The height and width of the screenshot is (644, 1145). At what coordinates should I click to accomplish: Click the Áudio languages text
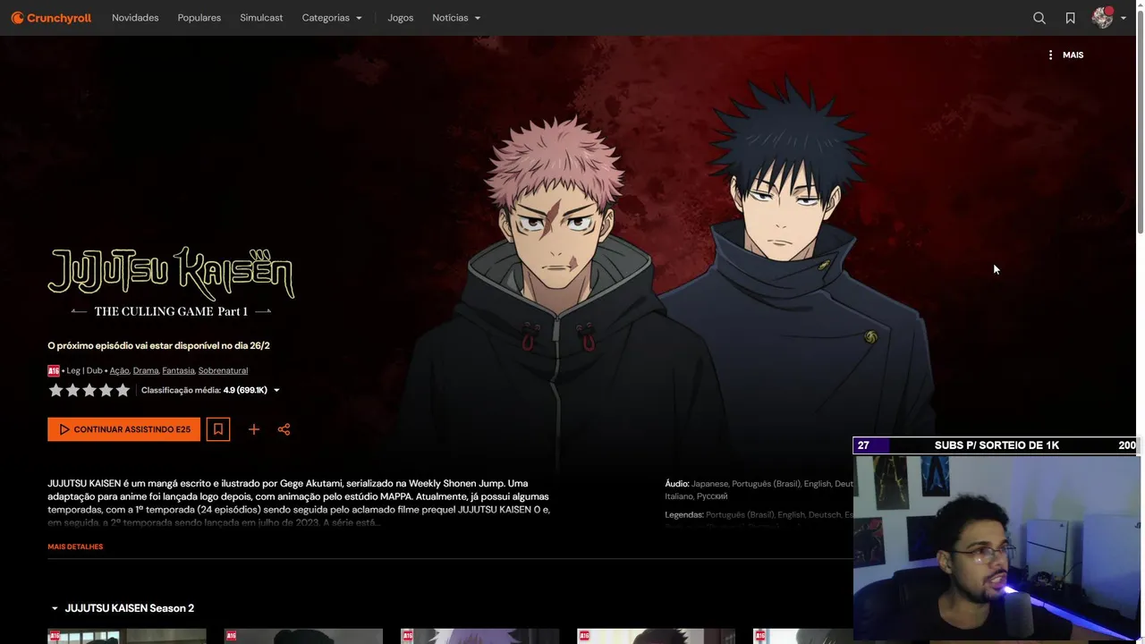point(759,489)
